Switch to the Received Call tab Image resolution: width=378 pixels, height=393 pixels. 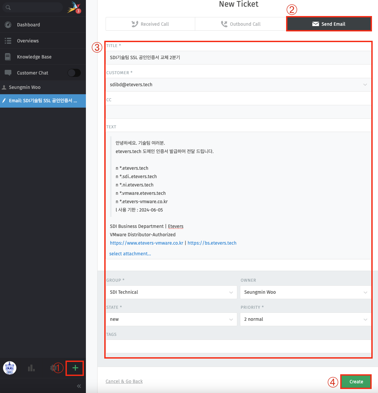150,24
